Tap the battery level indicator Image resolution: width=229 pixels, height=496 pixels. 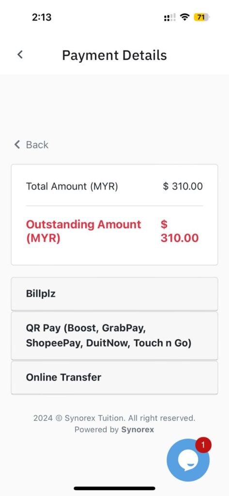click(201, 17)
